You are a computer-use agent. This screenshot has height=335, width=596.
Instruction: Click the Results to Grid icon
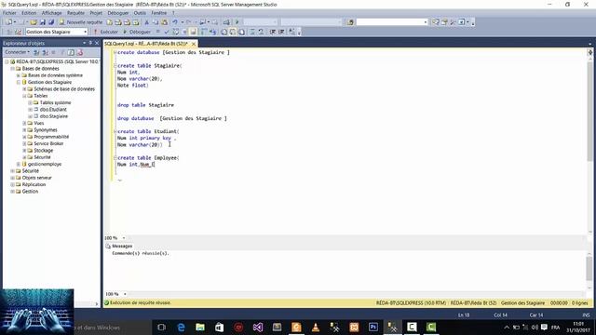(233, 32)
